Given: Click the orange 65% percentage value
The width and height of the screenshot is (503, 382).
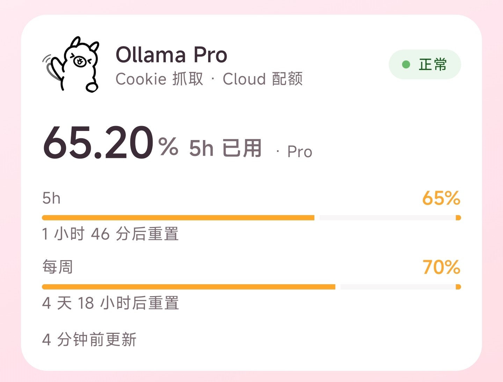Looking at the screenshot, I should (441, 198).
